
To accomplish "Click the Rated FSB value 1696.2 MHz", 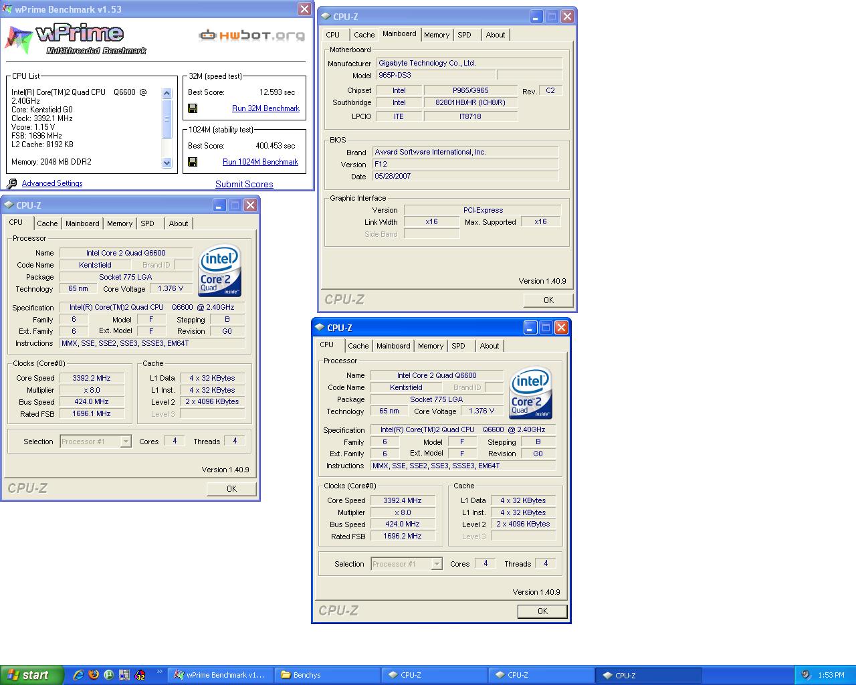I will tap(403, 536).
